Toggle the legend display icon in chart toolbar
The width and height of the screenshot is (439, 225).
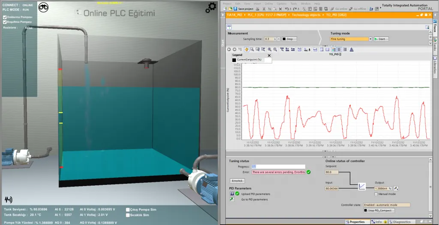coord(334,50)
